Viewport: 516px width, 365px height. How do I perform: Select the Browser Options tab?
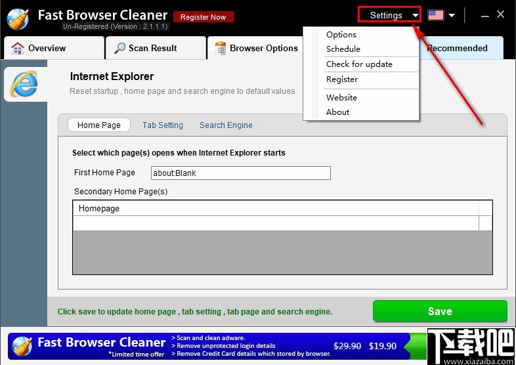click(257, 48)
